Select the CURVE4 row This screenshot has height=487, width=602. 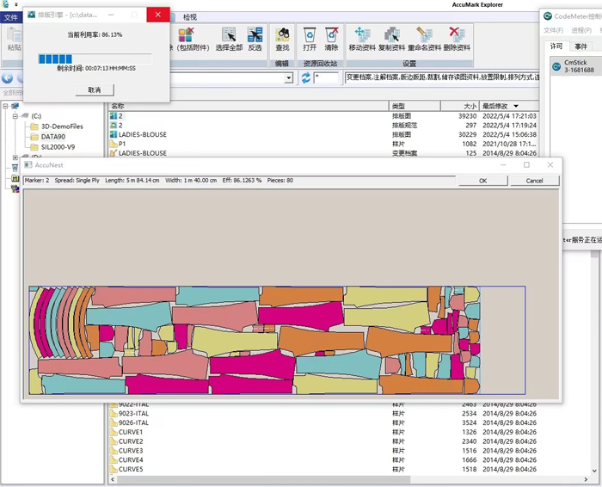point(322,460)
